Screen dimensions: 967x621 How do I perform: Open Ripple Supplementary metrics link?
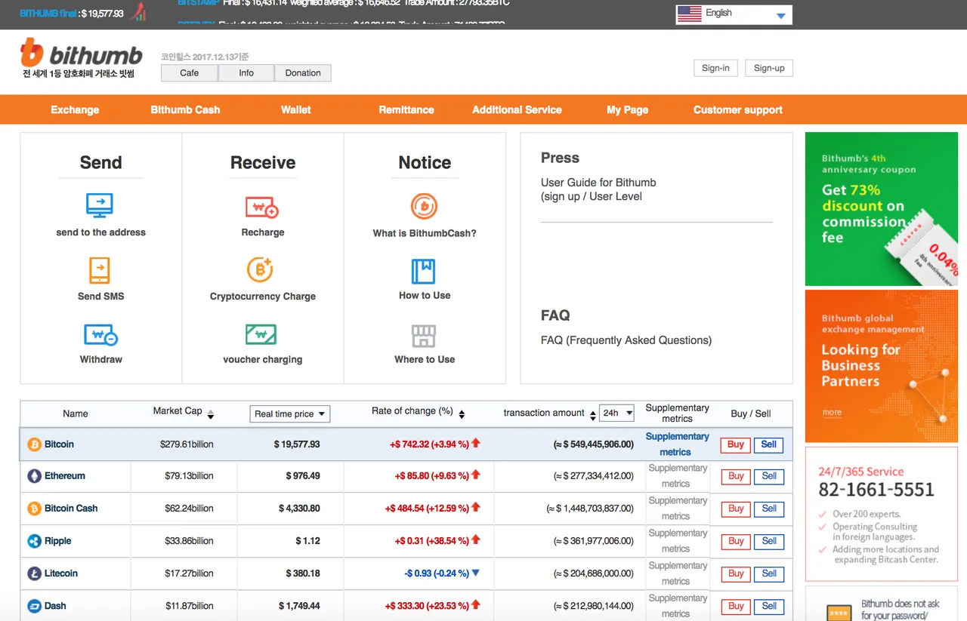677,541
